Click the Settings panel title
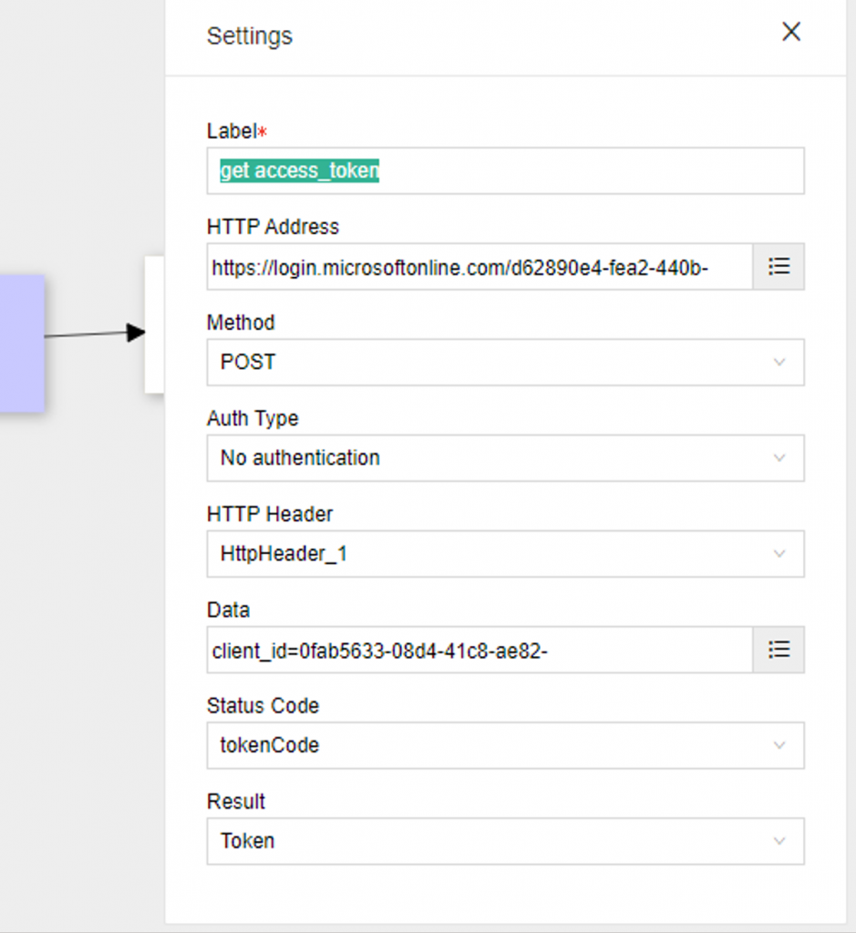Screen dimensions: 856x933 250,36
